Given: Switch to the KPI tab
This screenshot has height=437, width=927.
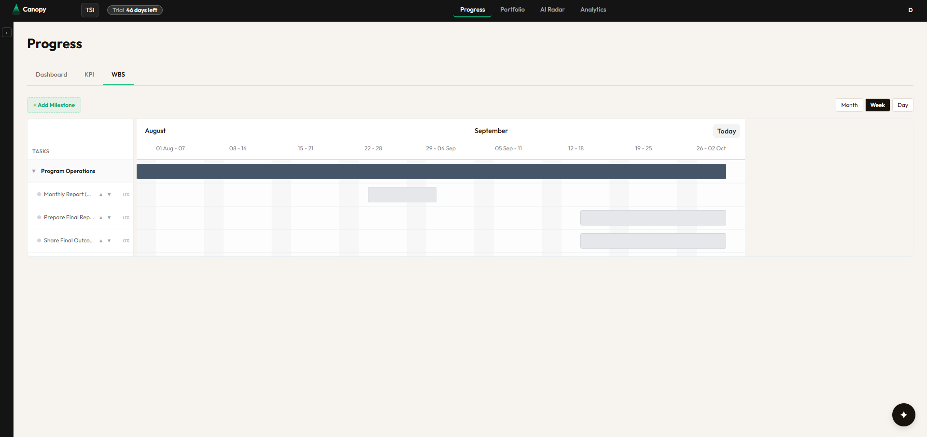Looking at the screenshot, I should 89,75.
